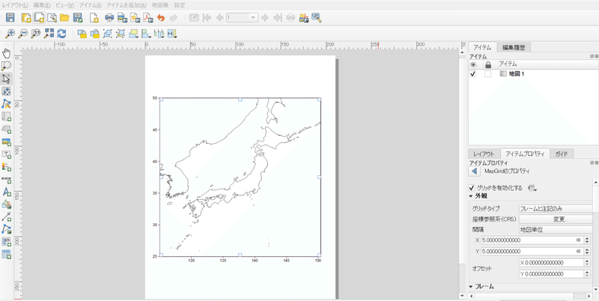This screenshot has height=301, width=599.
Task: Undo the last action
Action: pos(161,17)
